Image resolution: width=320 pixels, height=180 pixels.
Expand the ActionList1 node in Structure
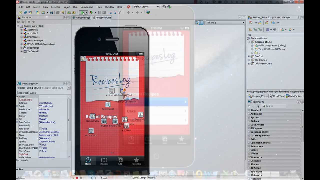(21, 30)
